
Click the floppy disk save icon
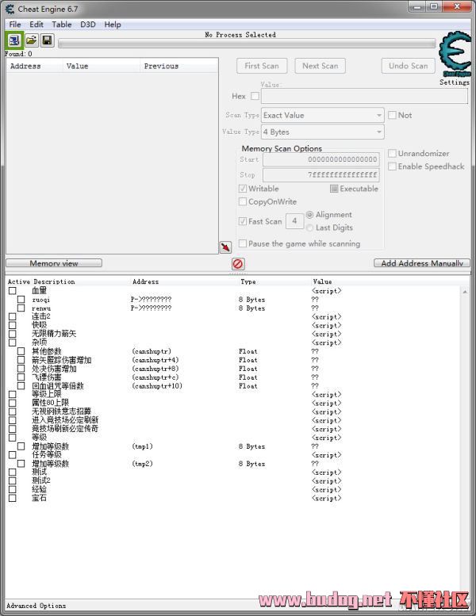pos(48,40)
